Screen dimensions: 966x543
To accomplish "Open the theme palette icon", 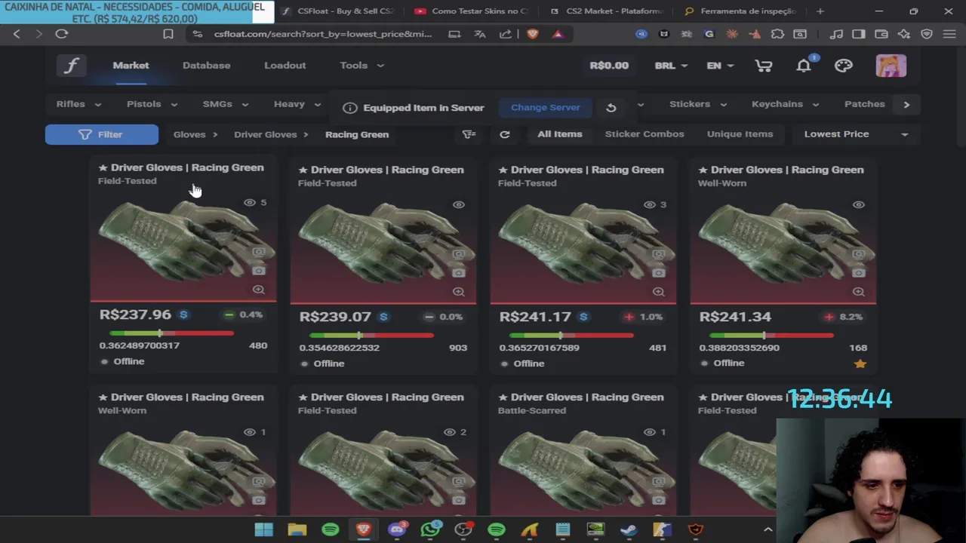I will click(844, 66).
